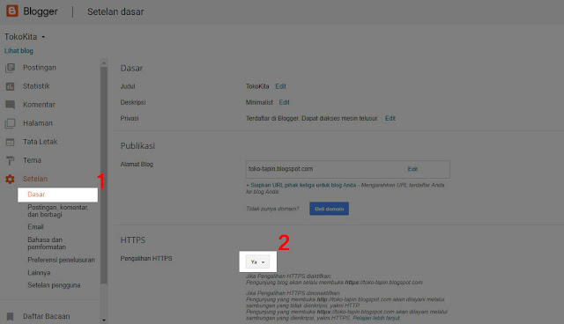Screen dimensions: 564x324
Task: Click the Lihat blog link
Action: (x=19, y=51)
